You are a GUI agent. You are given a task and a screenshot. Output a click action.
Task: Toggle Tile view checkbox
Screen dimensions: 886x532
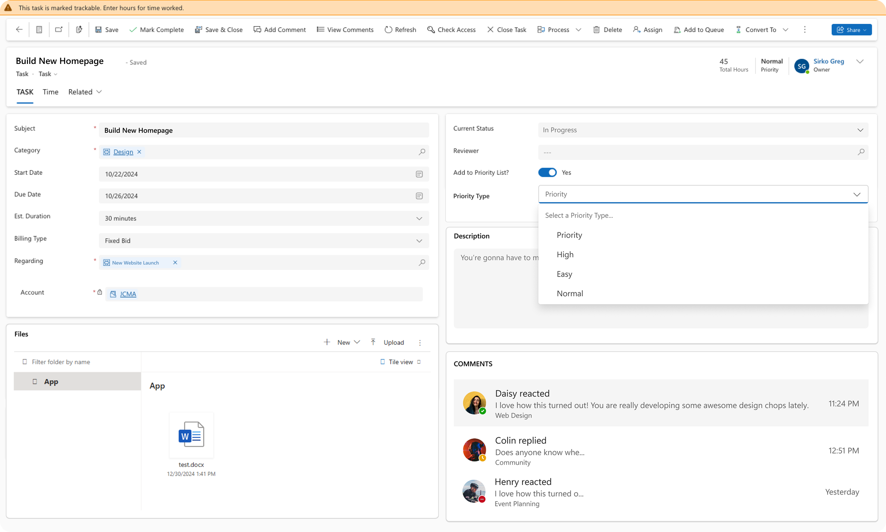[383, 362]
